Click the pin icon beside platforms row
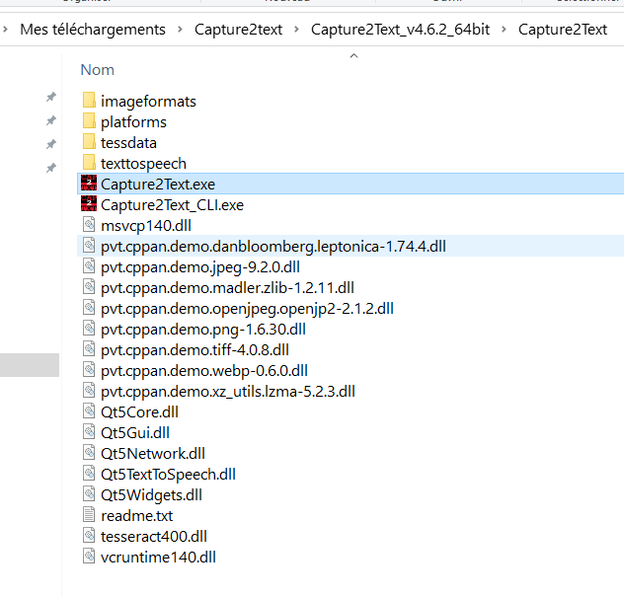Screen dimensions: 624x597 coord(51,120)
